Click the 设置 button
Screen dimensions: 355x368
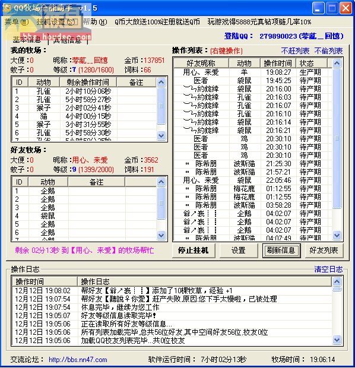(x=238, y=250)
